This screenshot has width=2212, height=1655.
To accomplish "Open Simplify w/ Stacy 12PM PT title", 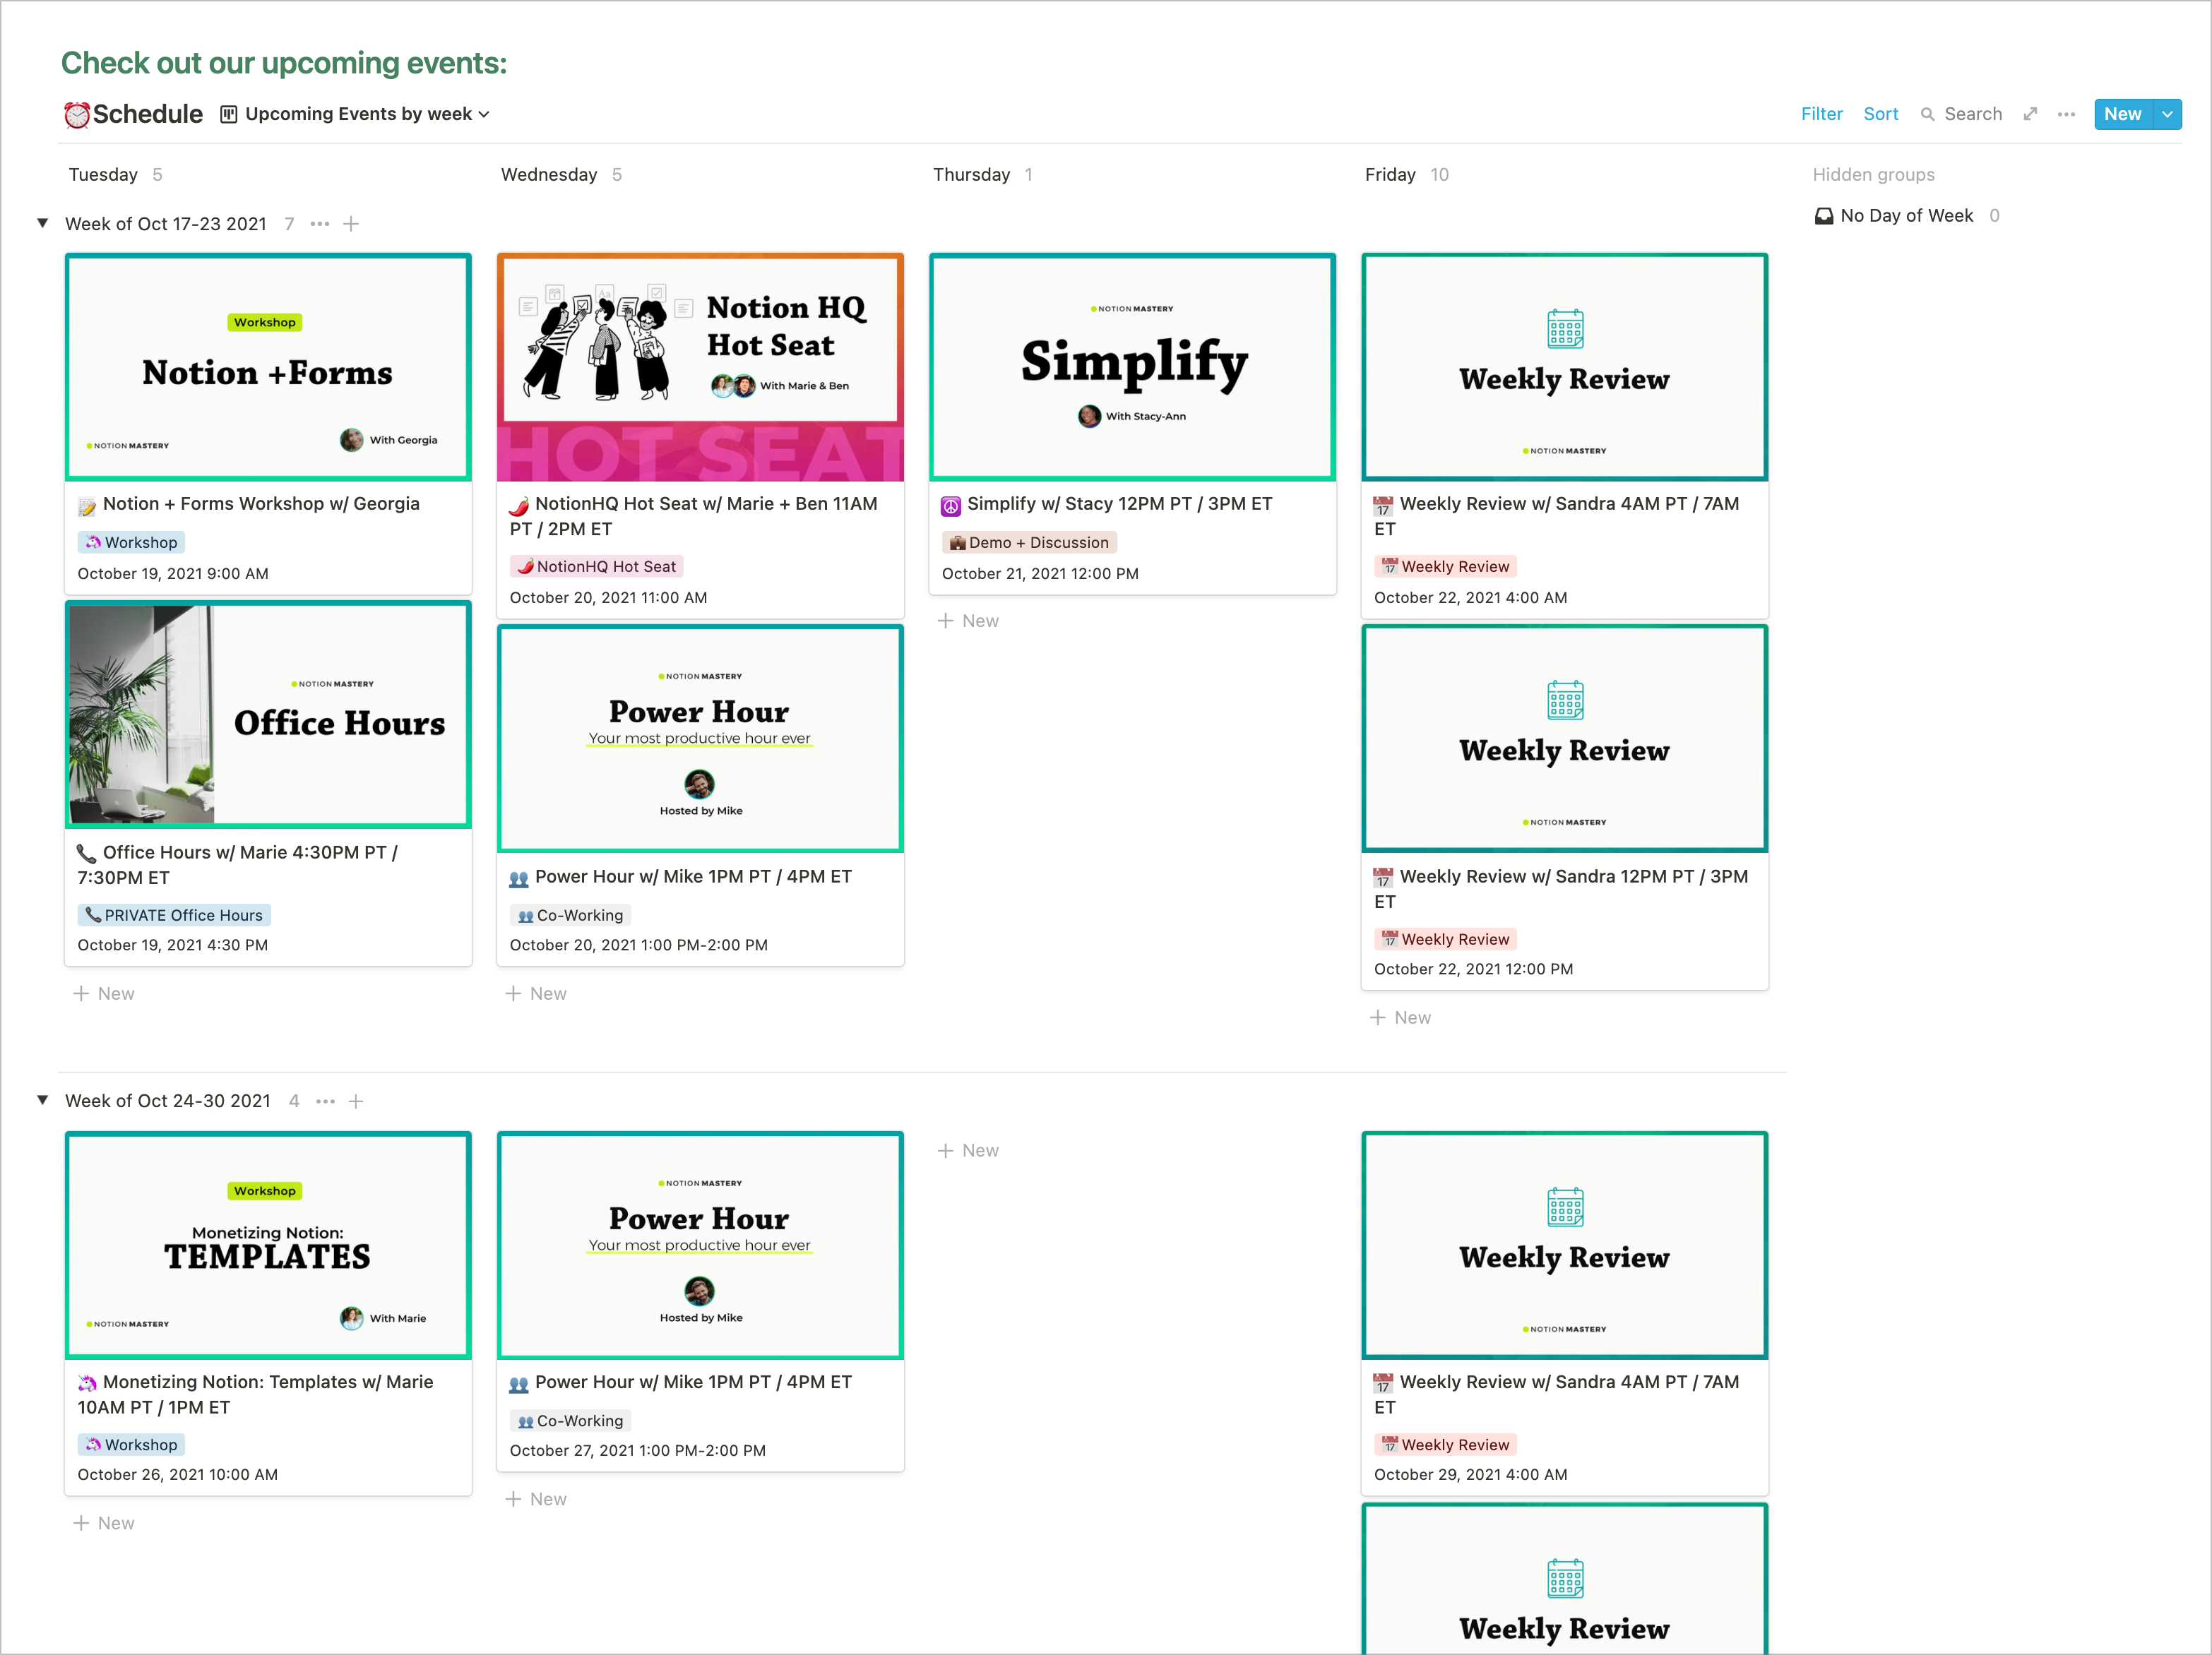I will point(1120,504).
